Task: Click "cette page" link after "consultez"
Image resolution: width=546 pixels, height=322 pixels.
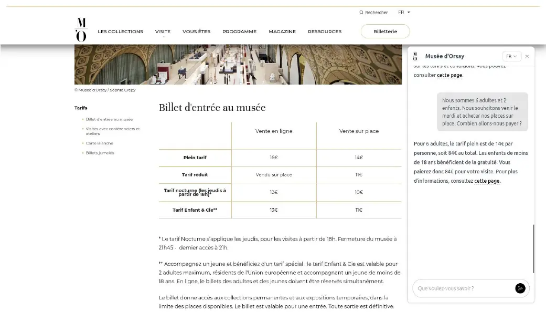Action: (x=487, y=181)
